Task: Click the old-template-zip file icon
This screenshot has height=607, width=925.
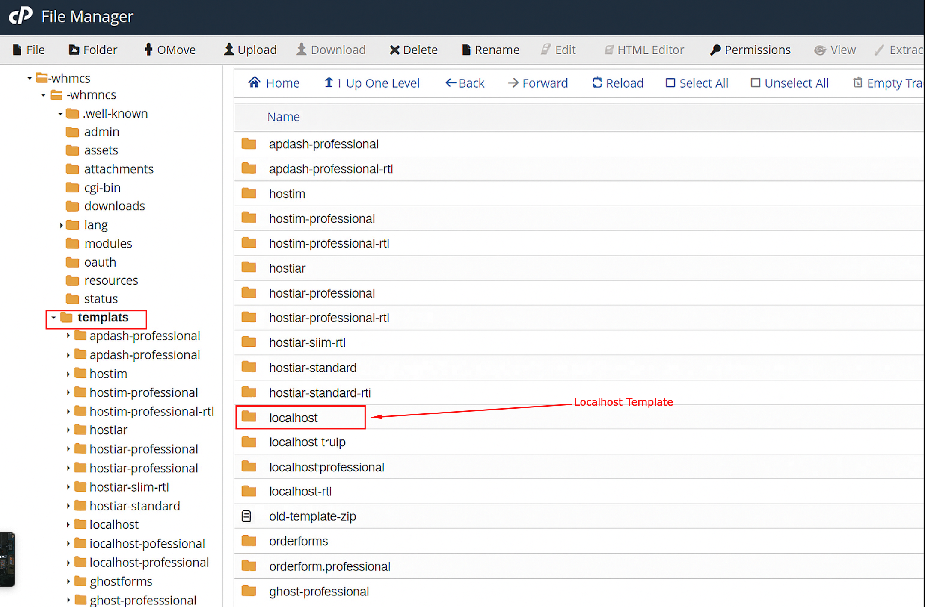Action: pos(247,516)
